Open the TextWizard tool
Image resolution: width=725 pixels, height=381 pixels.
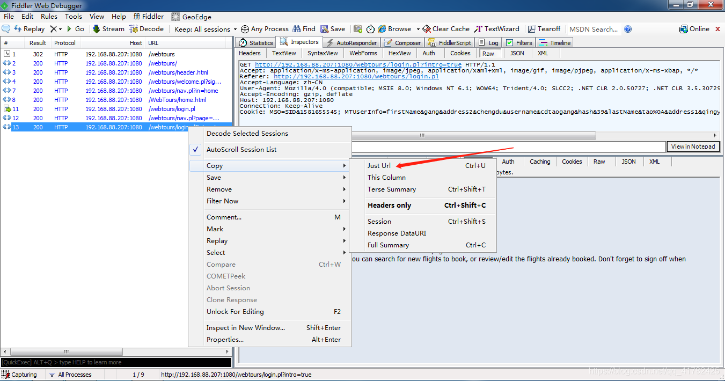(x=497, y=29)
